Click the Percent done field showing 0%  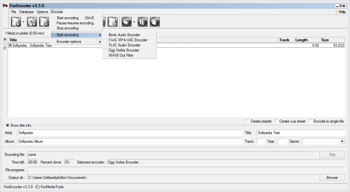click(69, 162)
